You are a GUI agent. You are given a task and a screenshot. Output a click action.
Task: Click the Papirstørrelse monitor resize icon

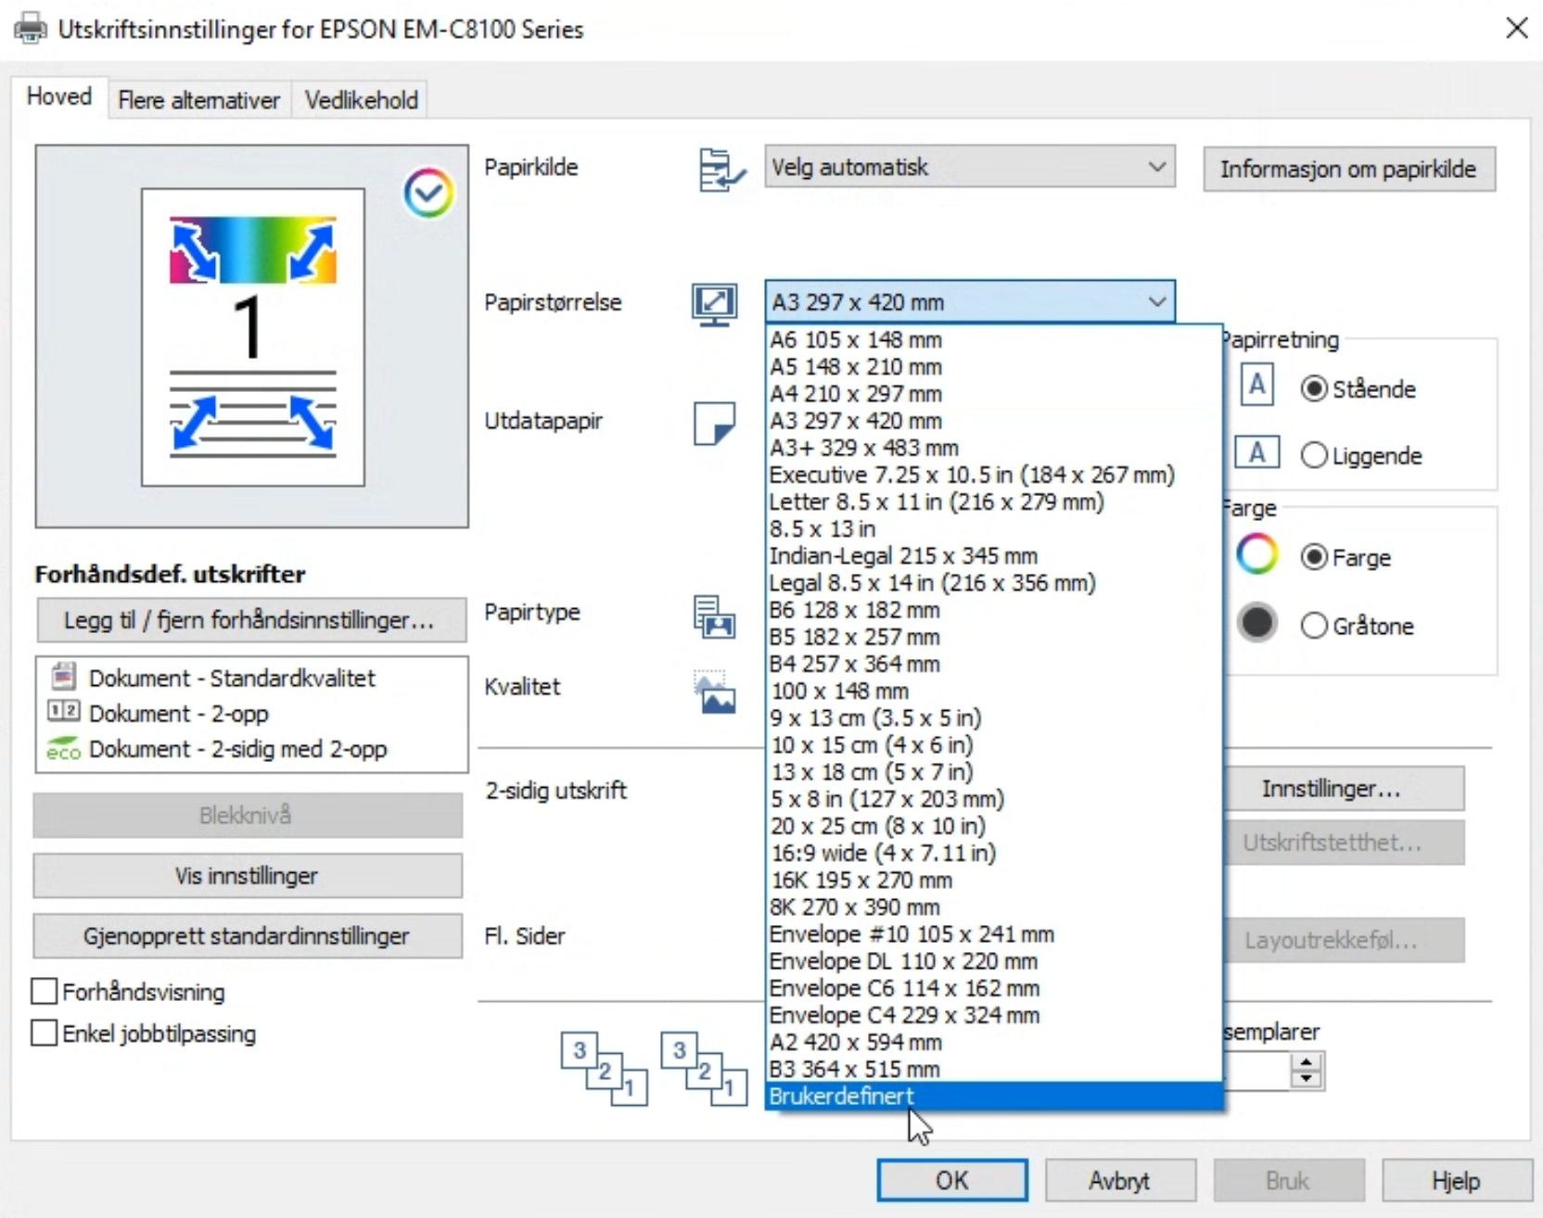click(714, 304)
